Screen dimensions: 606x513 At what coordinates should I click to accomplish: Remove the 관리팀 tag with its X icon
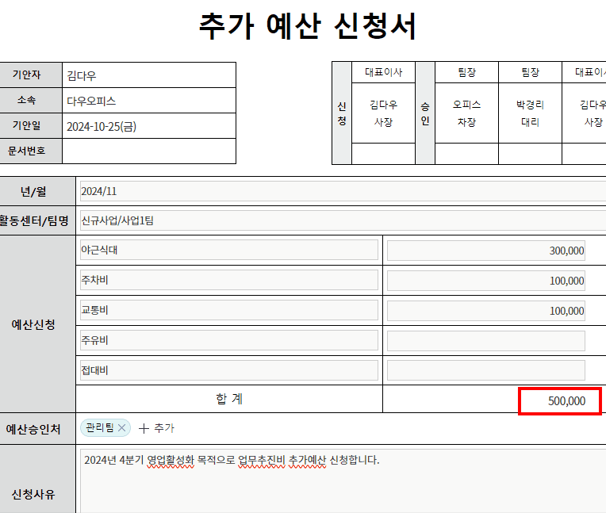coord(121,428)
